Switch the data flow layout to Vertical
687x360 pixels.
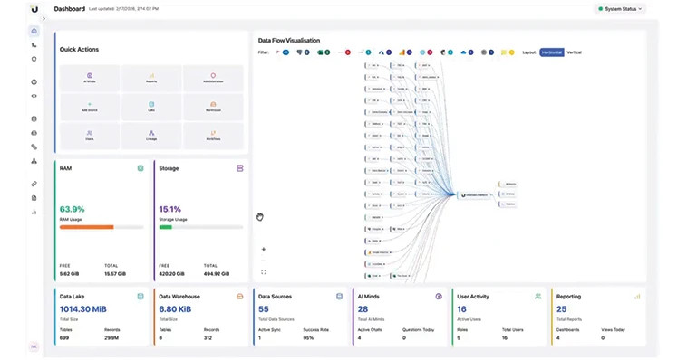pos(574,52)
